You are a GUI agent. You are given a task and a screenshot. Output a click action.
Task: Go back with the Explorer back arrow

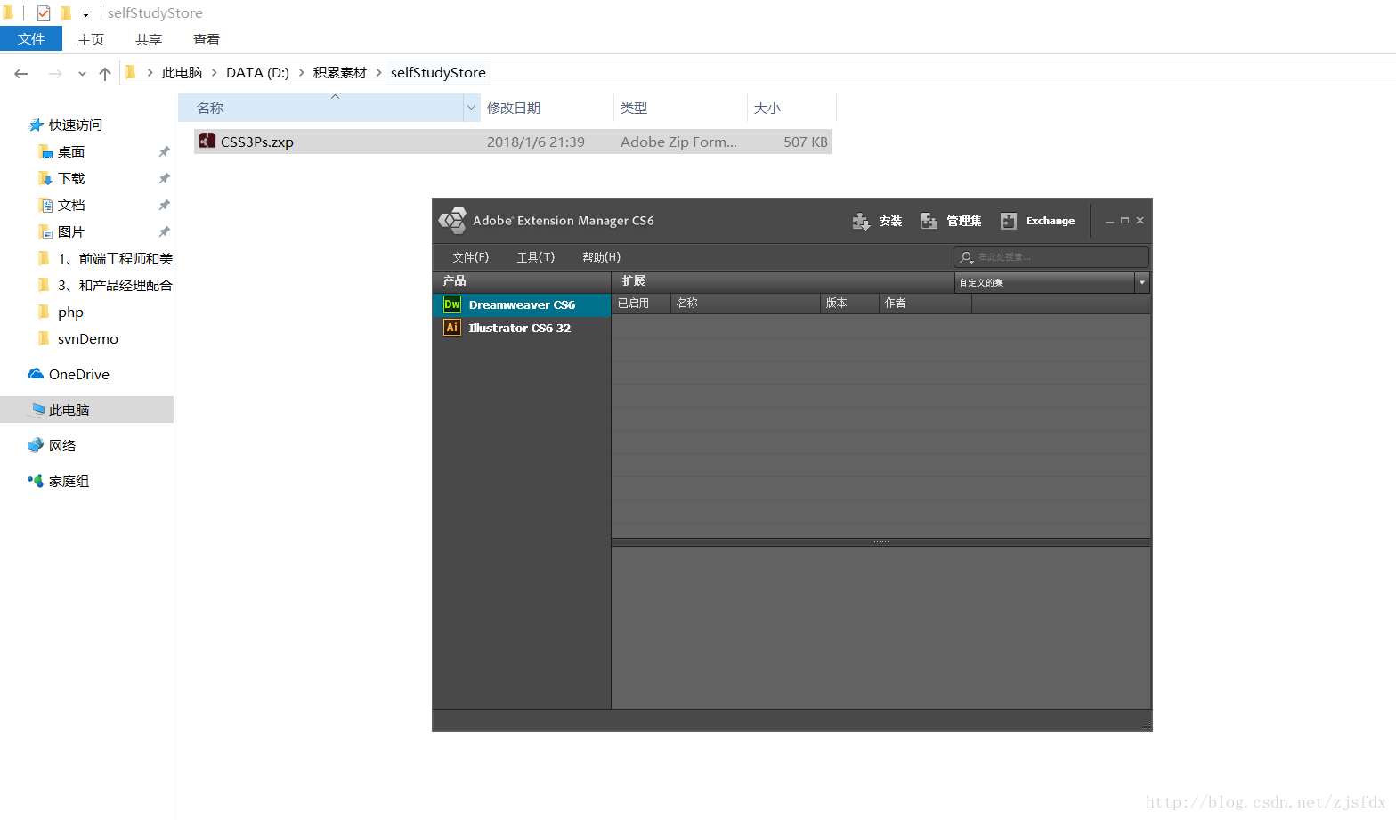pyautogui.click(x=21, y=73)
